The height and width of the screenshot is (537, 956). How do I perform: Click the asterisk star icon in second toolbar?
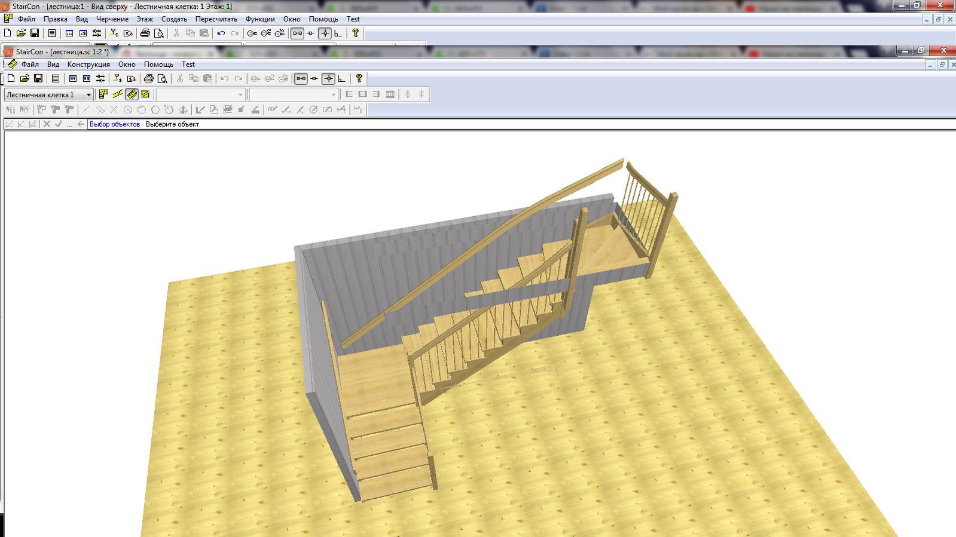point(422,94)
